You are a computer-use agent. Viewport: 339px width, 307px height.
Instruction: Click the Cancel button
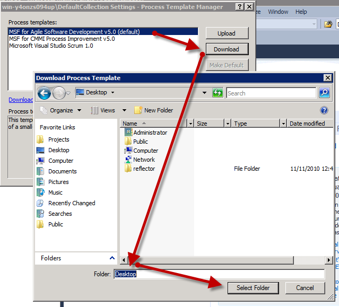(305, 288)
